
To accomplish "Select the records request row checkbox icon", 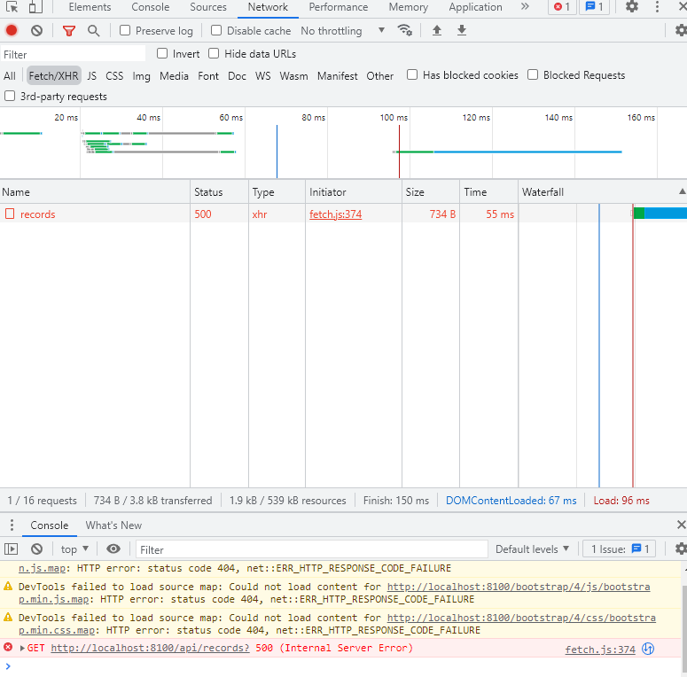I will [x=10, y=214].
